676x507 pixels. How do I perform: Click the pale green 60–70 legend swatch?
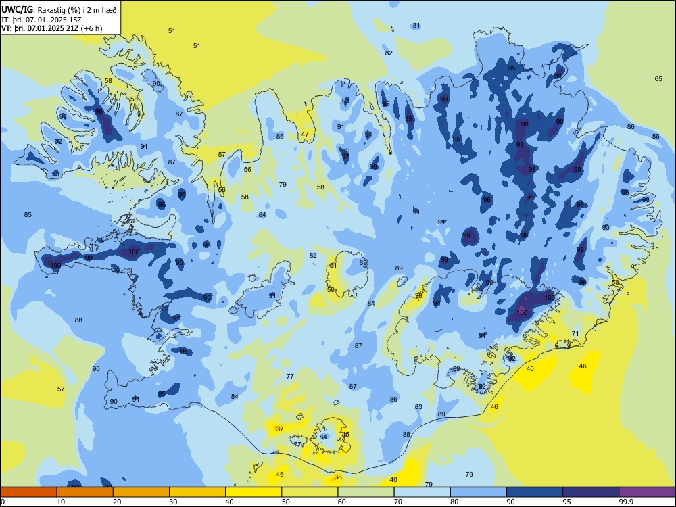(x=366, y=492)
